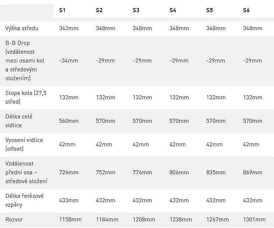Click the 'Výška středu' row label

[x=22, y=28]
